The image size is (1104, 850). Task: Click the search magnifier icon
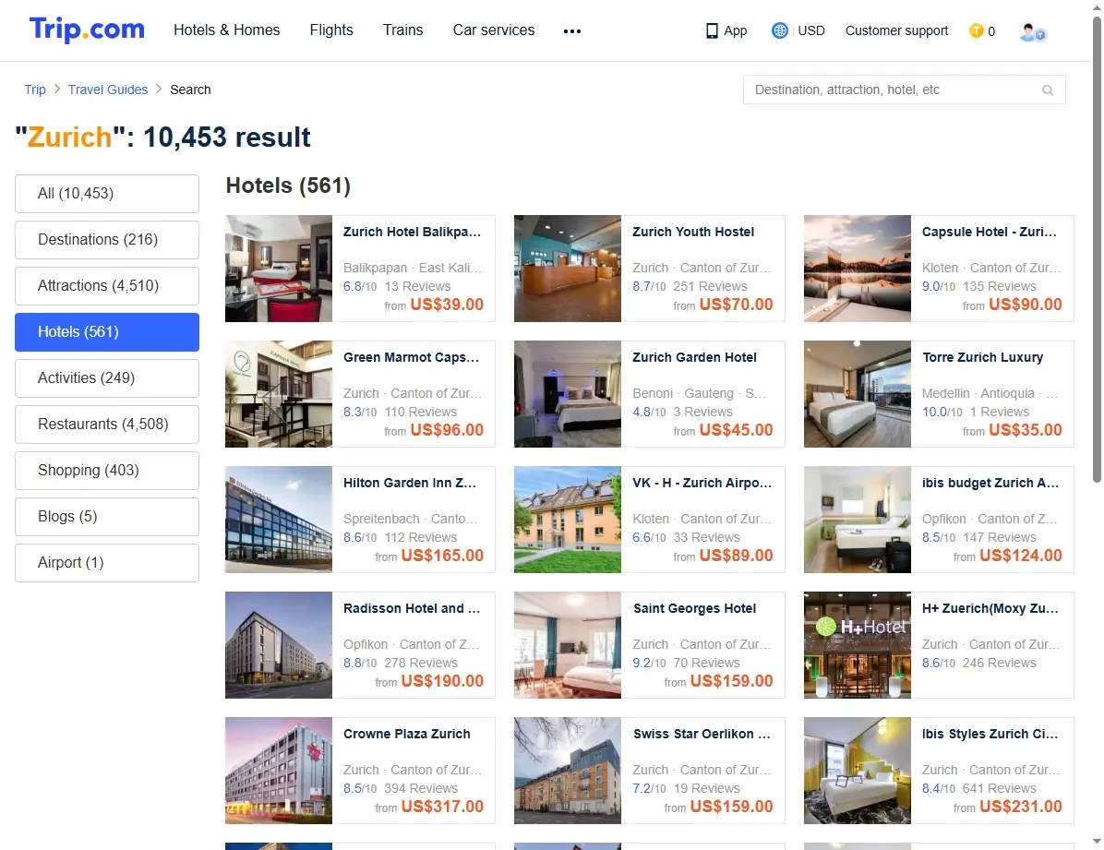pos(1048,90)
